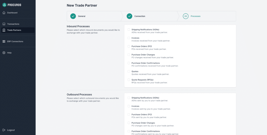Image resolution: width=267 pixels, height=135 pixels.
Task: Enable inbound Shipping Notifications (ASNs) checkbox
Action: tap(129, 29)
